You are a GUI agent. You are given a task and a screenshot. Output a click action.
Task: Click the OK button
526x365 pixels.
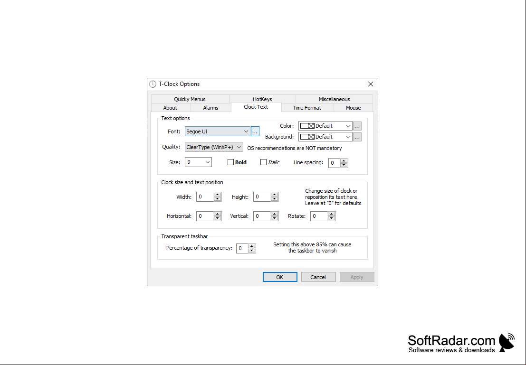coord(280,277)
